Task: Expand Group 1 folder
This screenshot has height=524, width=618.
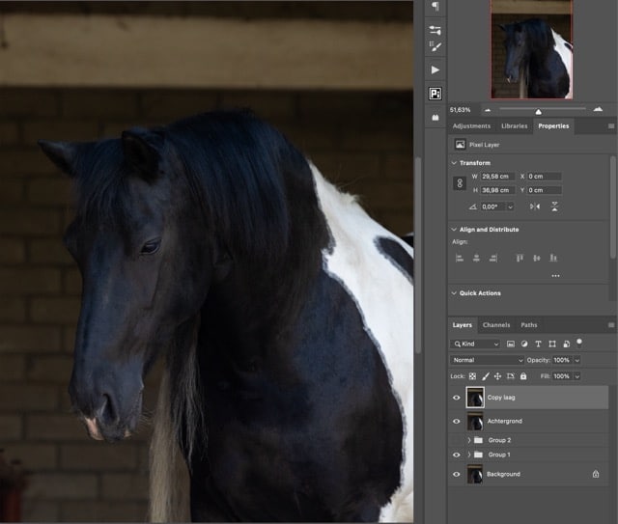Action: [x=469, y=455]
